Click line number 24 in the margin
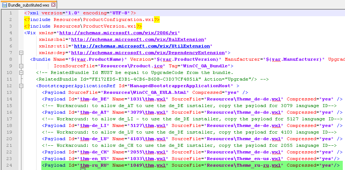Screen dimensions: 345x170 click(10, 165)
